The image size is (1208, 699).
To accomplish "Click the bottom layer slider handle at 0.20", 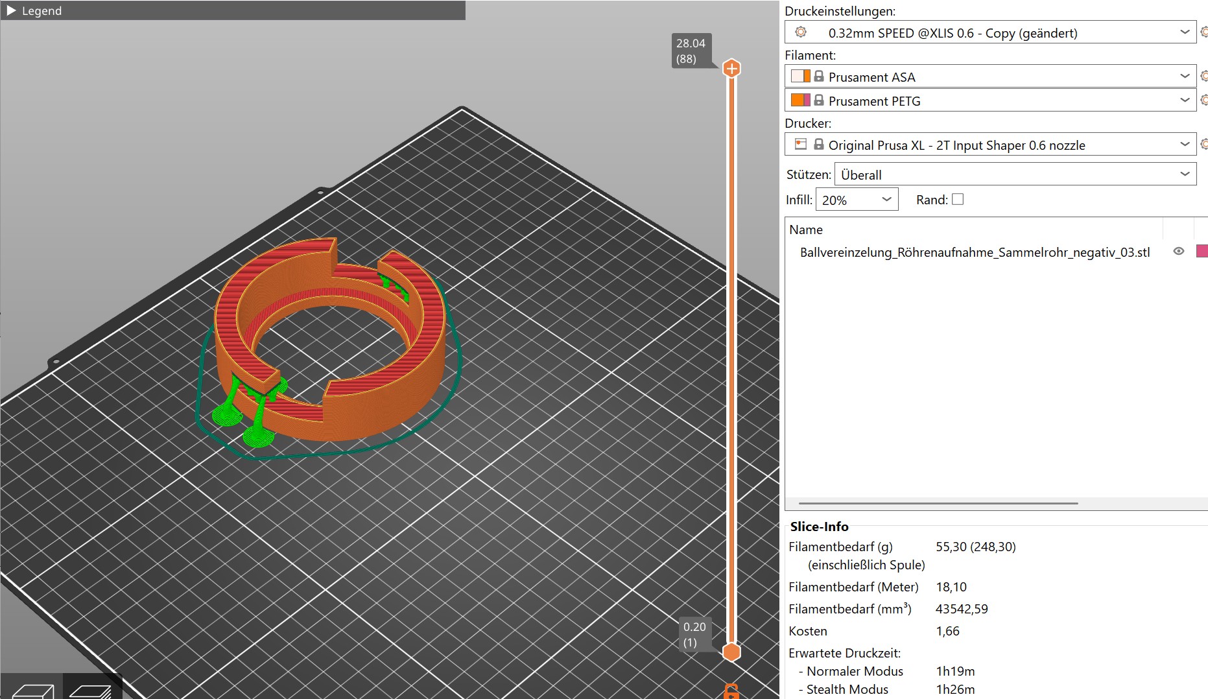I will coord(731,652).
